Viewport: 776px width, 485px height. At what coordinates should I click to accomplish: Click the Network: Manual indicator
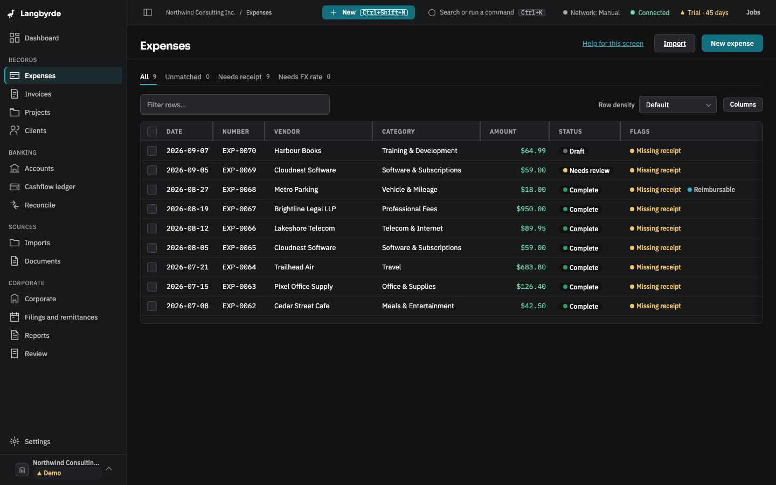(x=591, y=12)
